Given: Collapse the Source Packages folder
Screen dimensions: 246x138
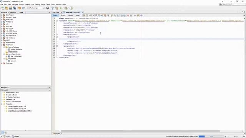Looking at the screenshot, I should (x=4, y=47).
